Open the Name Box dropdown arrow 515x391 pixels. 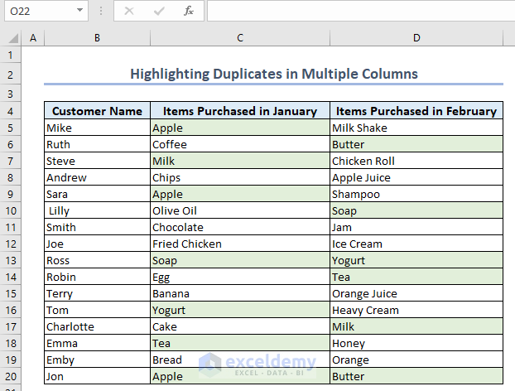[x=79, y=11]
